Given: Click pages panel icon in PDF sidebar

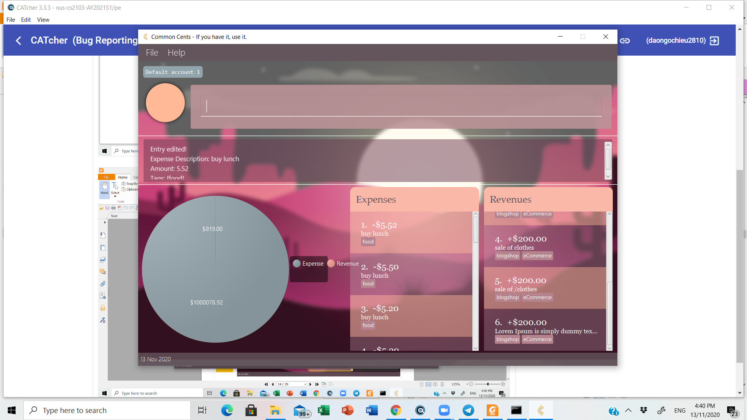Looking at the screenshot, I should point(103,248).
